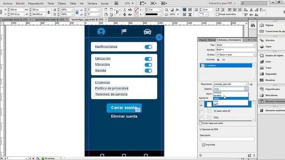Open the Hipervínculos panel in the dock
The width and height of the screenshot is (285, 160).
pyautogui.click(x=270, y=89)
